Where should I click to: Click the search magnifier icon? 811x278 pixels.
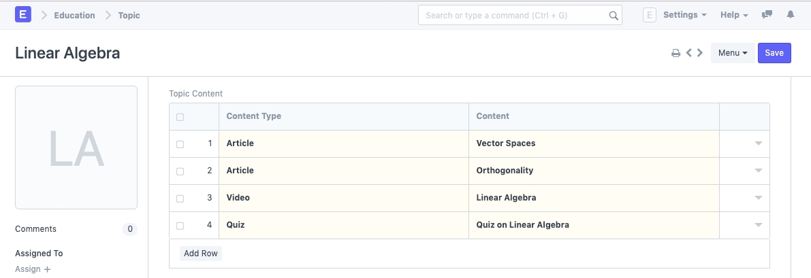(613, 15)
